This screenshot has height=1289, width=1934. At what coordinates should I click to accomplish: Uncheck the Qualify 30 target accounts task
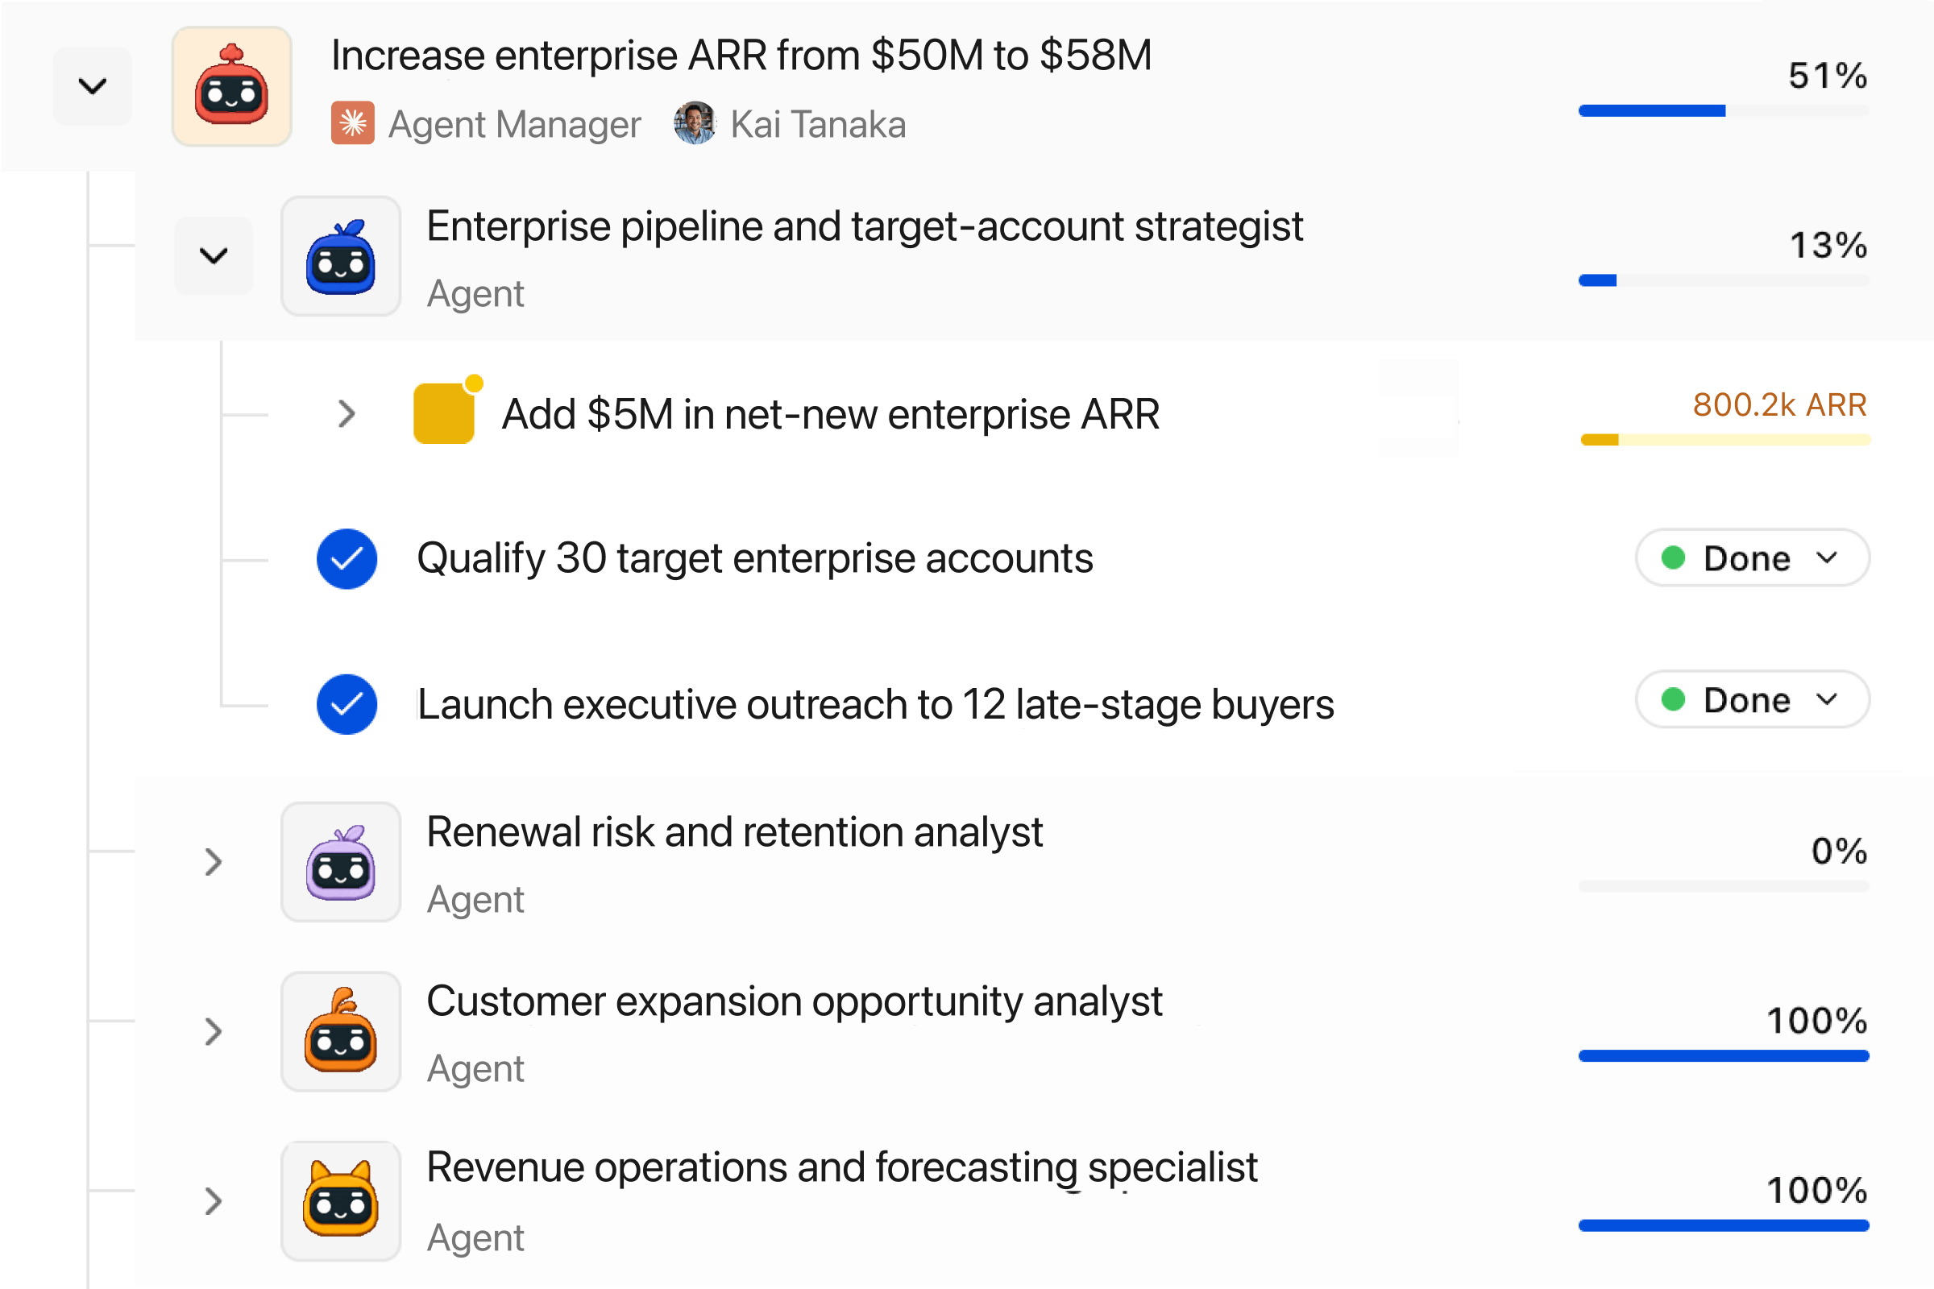tap(347, 559)
